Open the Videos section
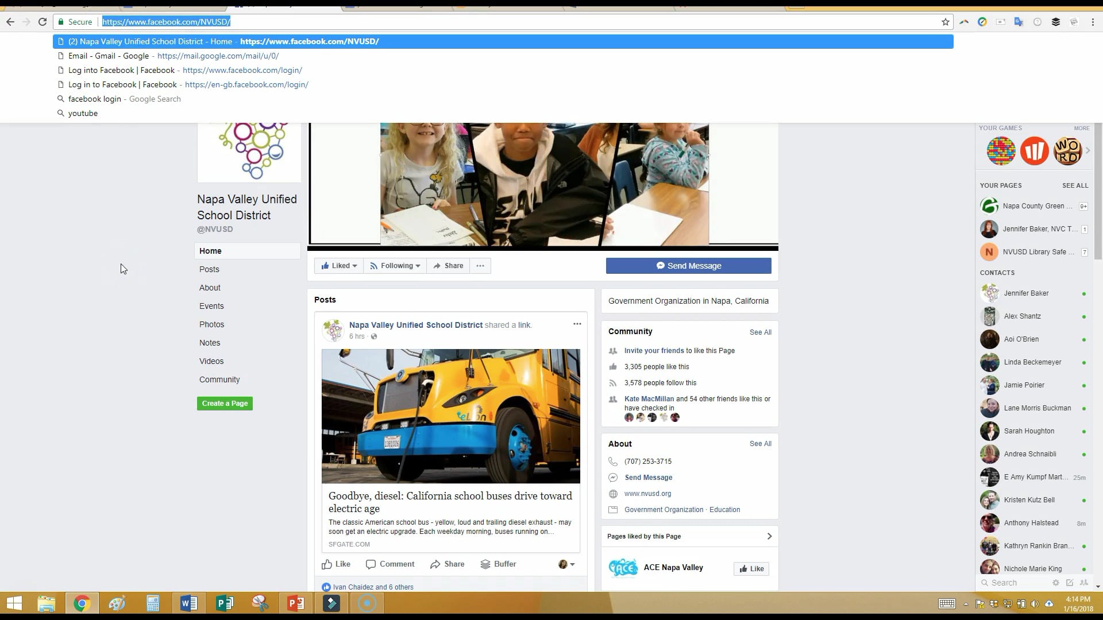 coord(211,361)
